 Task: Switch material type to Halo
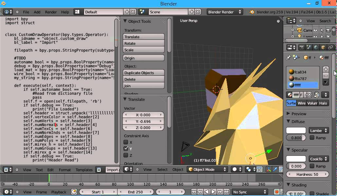323,103
